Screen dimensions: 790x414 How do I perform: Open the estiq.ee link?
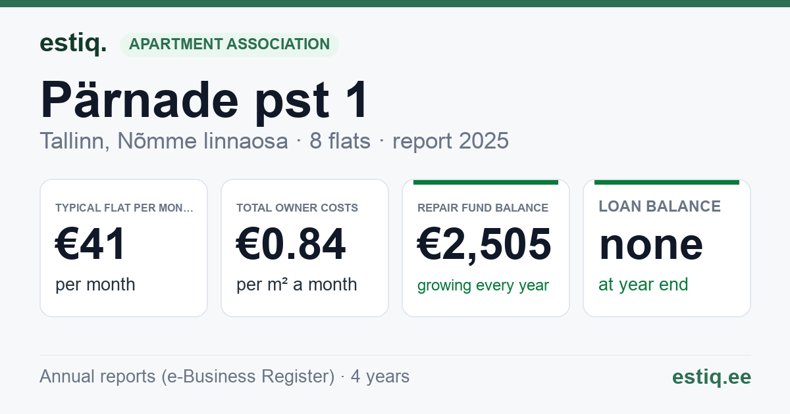(711, 377)
